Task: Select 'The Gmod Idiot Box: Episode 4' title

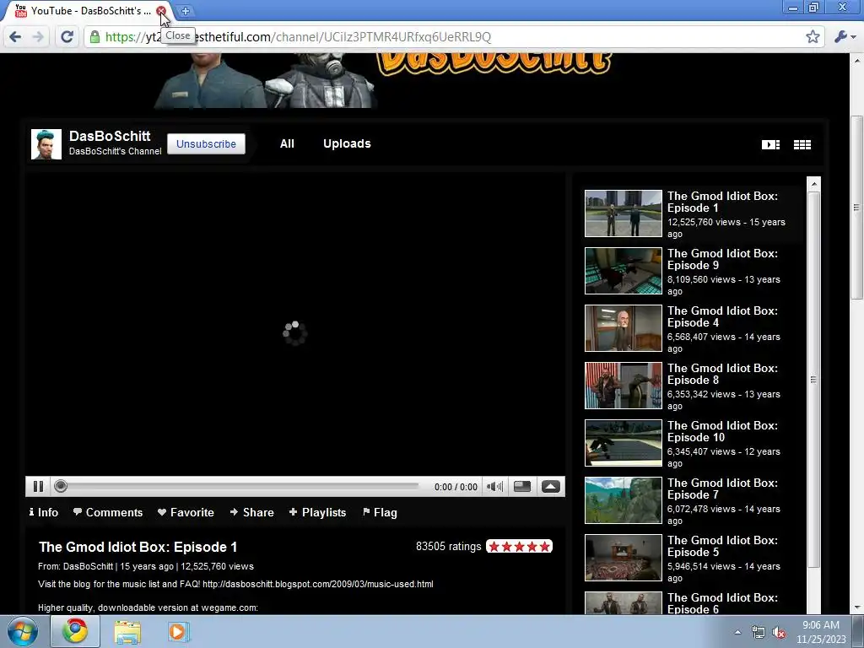Action: pyautogui.click(x=722, y=317)
